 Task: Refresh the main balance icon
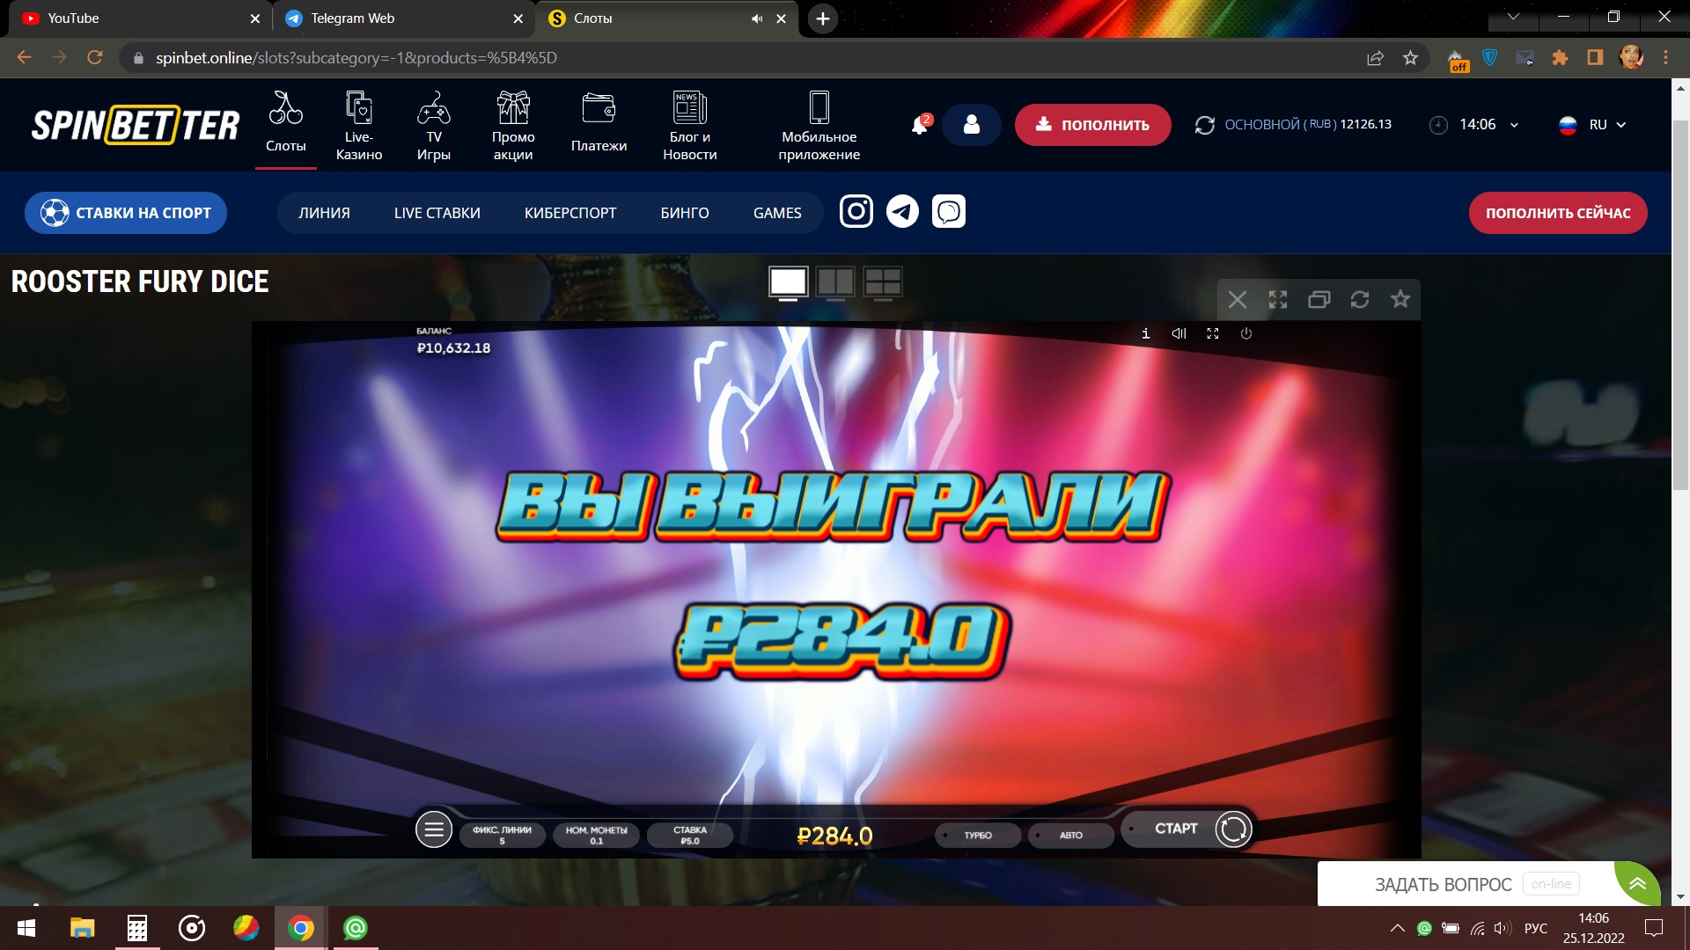[x=1204, y=125]
